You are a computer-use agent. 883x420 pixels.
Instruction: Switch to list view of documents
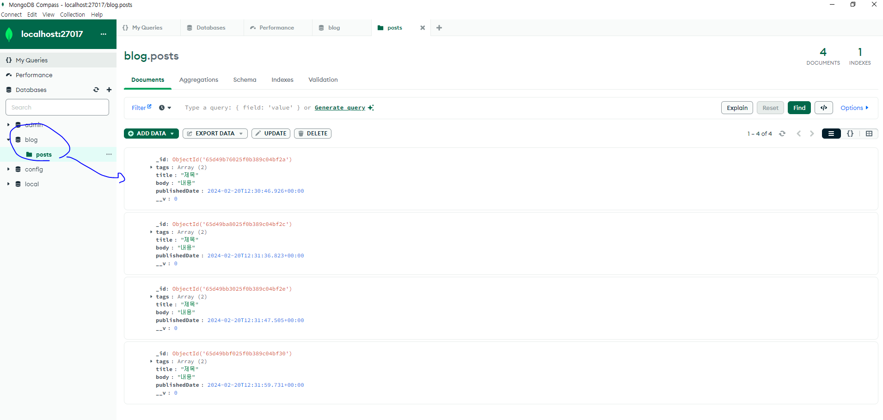pos(831,134)
